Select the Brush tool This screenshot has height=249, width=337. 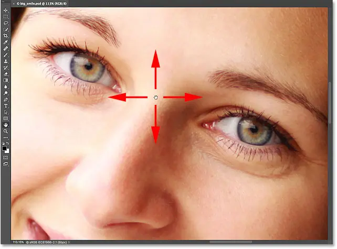pos(6,55)
